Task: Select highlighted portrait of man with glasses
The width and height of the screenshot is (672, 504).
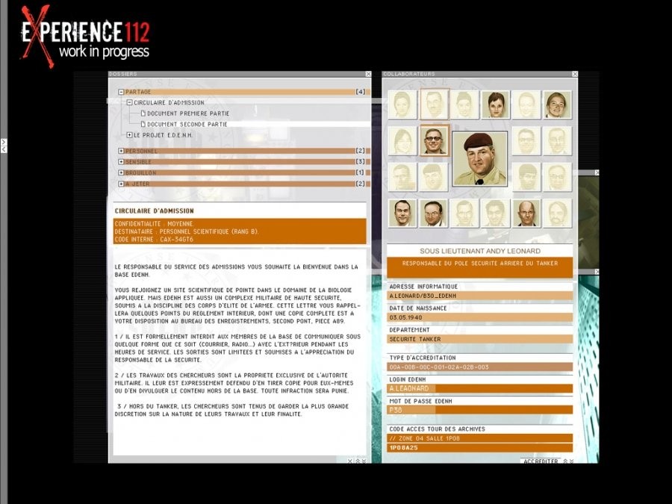Action: [x=434, y=140]
